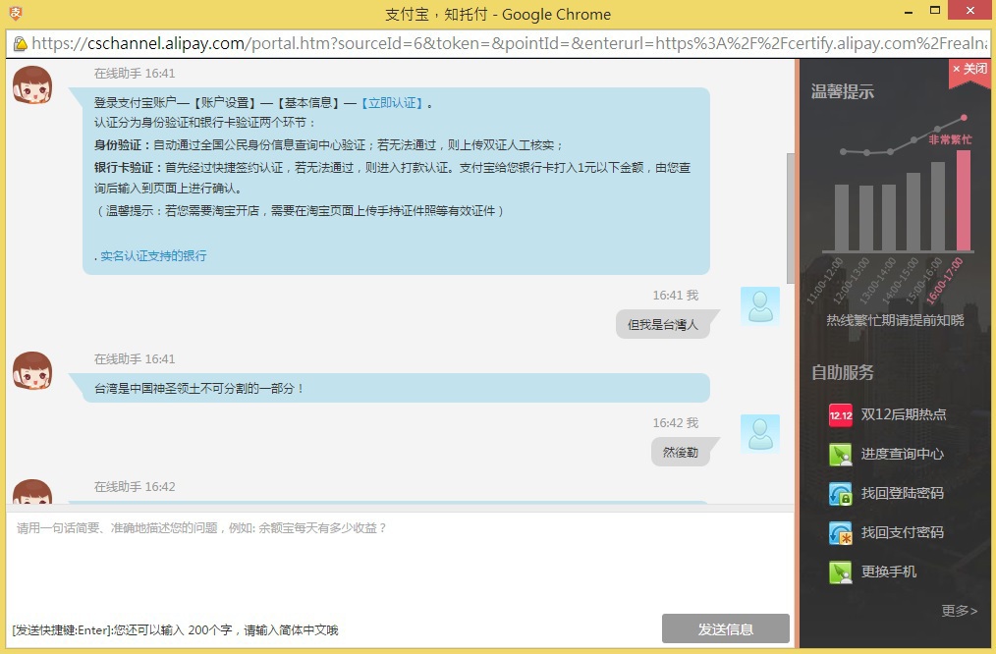This screenshot has width=996, height=654.
Task: Click the assistant avatar beside the 16:41 verification message
Action: coord(32,85)
